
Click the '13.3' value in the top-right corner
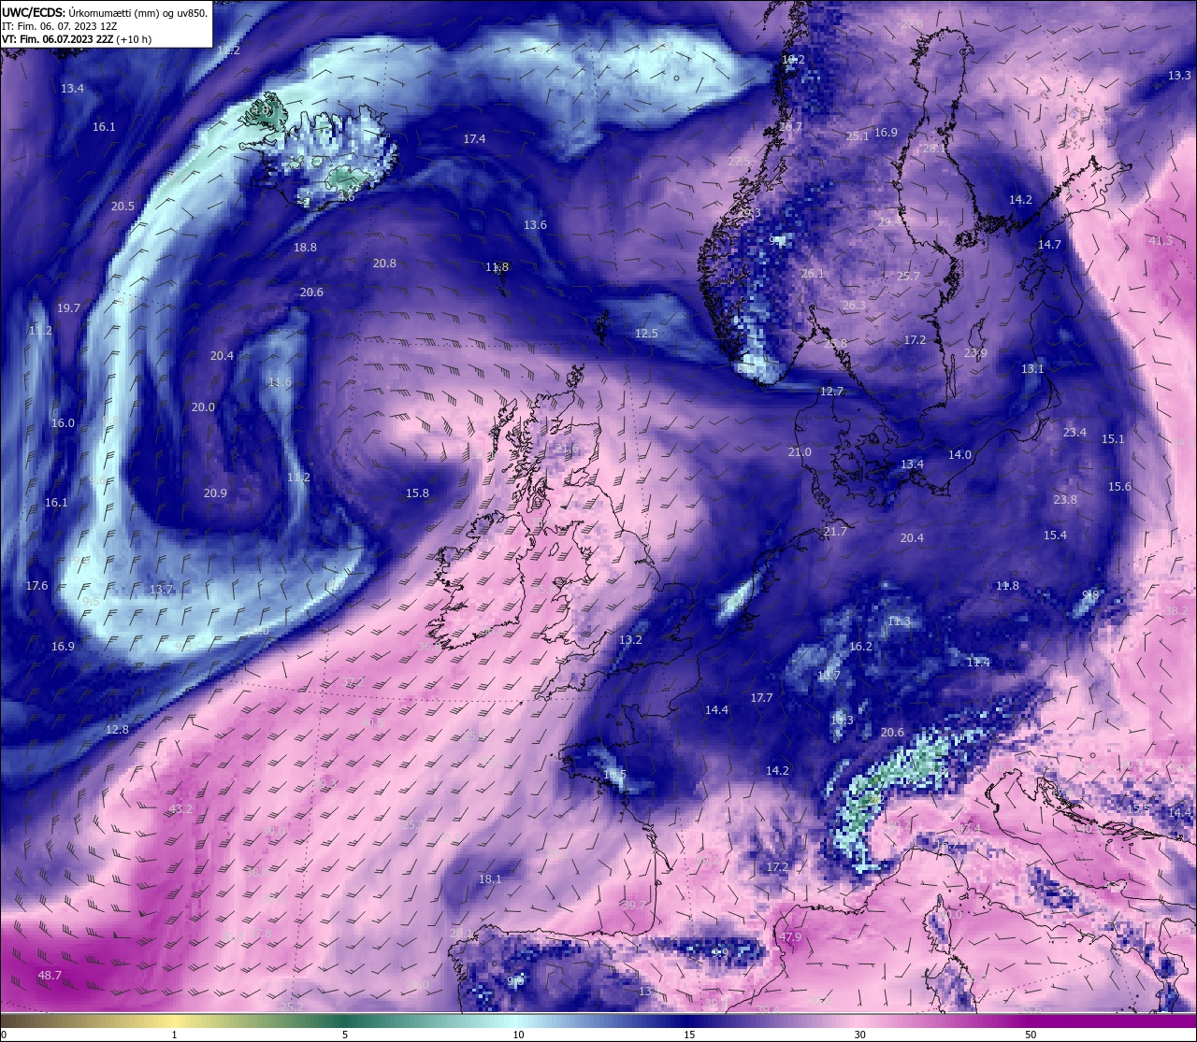point(1179,76)
